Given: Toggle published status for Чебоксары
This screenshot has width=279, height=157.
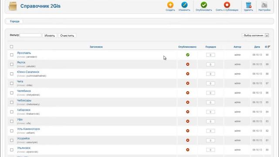Looking at the screenshot, I should [x=187, y=102].
